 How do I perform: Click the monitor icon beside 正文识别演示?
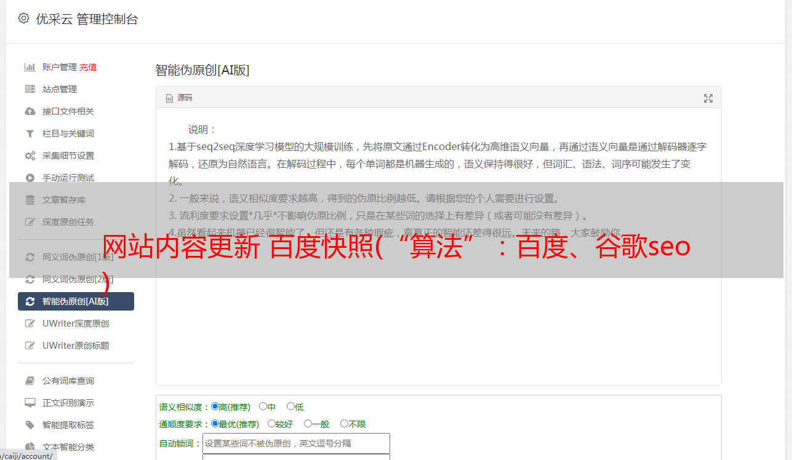point(30,403)
